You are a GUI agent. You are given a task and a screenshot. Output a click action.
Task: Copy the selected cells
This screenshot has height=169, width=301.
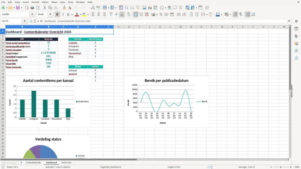point(50,8)
